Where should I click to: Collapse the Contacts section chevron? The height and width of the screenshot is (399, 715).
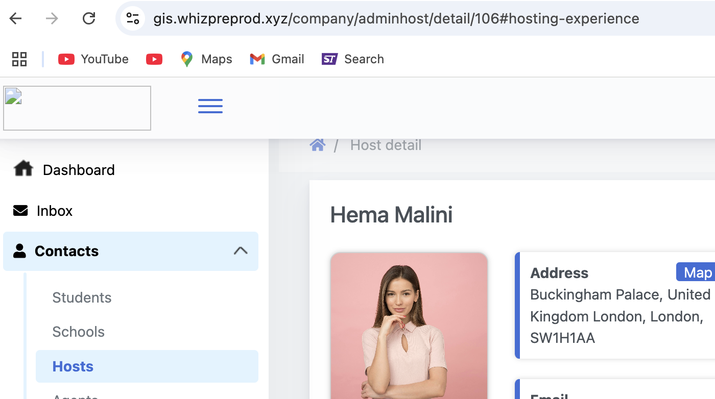pyautogui.click(x=241, y=251)
